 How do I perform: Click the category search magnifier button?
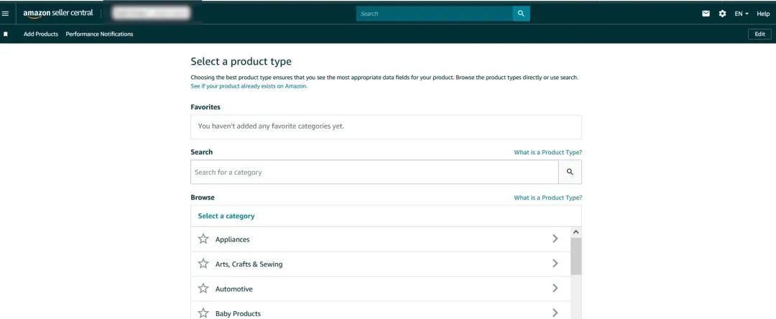(x=570, y=172)
